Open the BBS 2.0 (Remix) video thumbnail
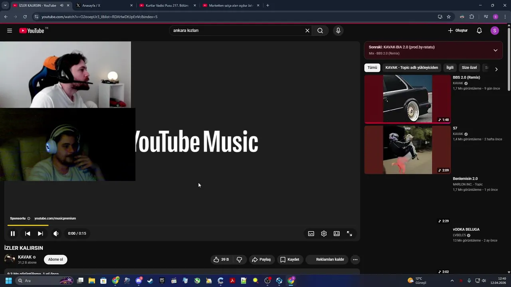 tap(407, 99)
